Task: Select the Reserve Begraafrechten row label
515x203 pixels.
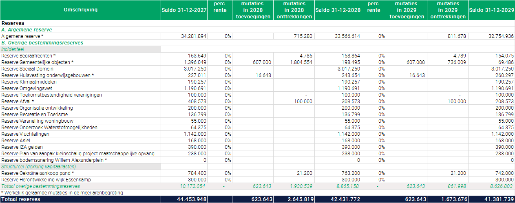Action: 28,56
